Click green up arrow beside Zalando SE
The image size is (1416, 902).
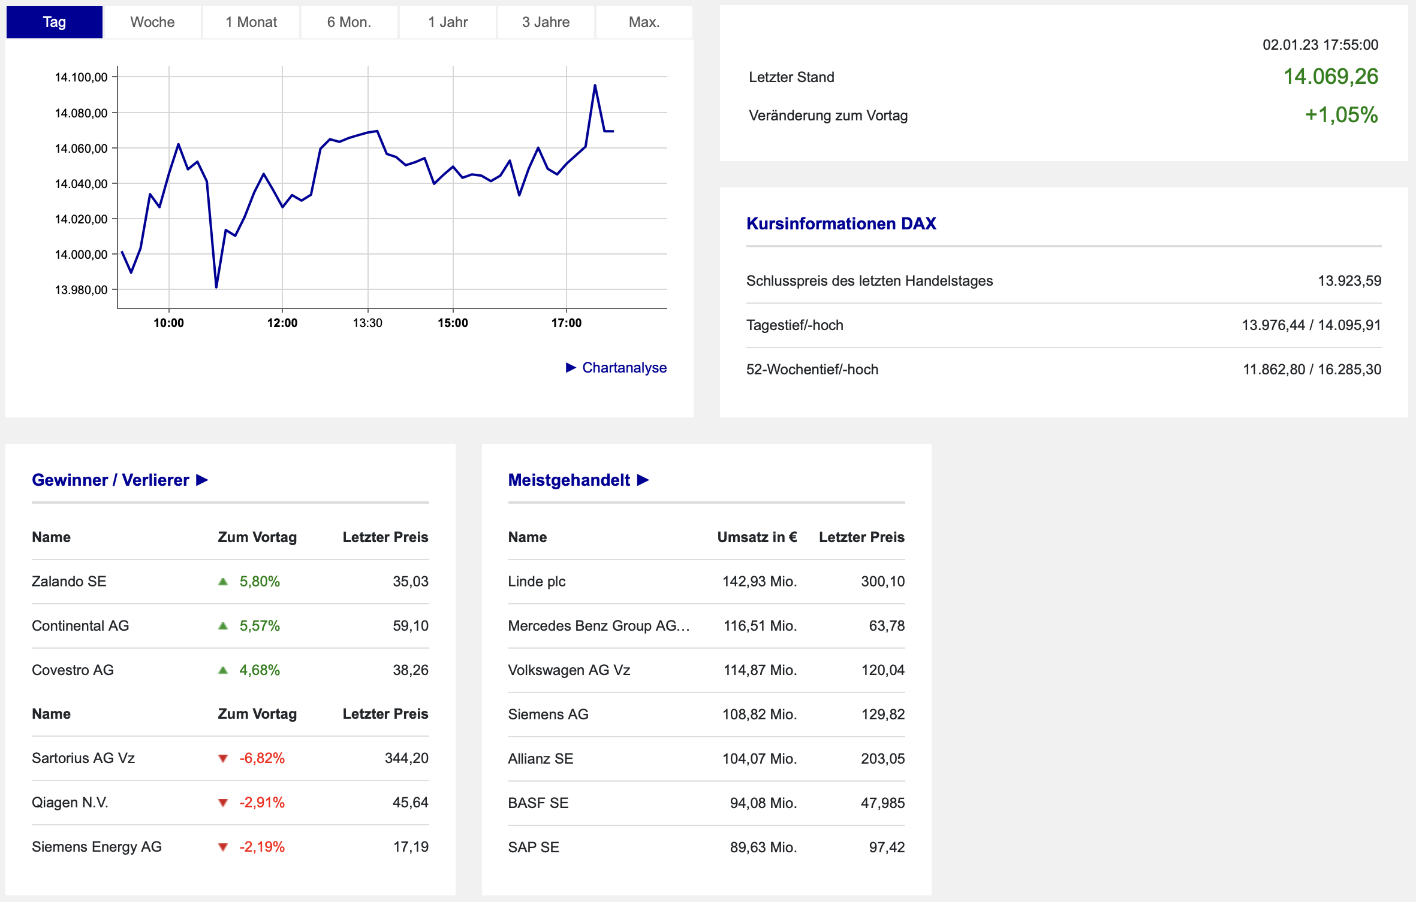(x=223, y=582)
